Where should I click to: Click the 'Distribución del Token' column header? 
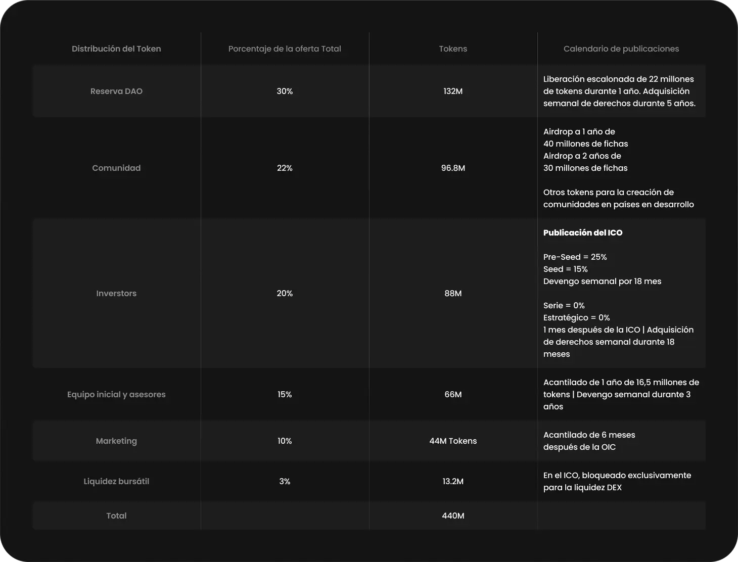click(116, 49)
